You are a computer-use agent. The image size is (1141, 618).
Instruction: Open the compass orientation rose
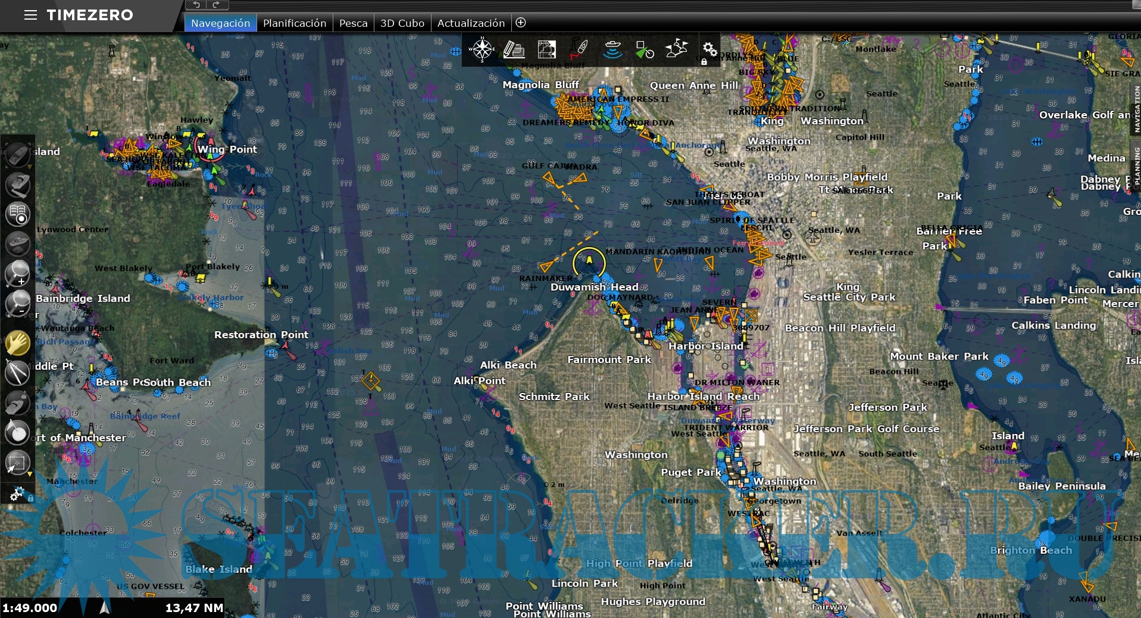(481, 50)
